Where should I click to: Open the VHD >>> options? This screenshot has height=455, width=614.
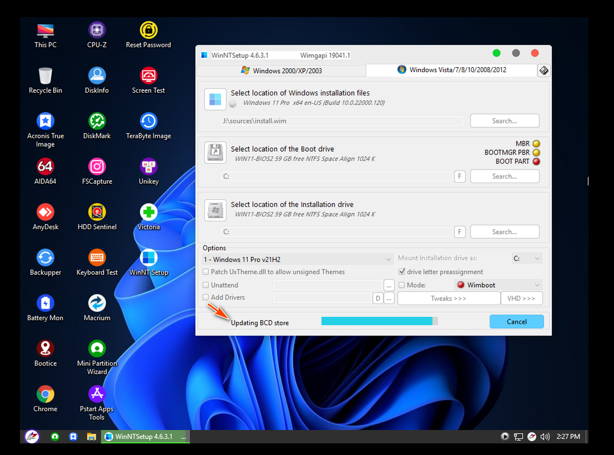(521, 299)
